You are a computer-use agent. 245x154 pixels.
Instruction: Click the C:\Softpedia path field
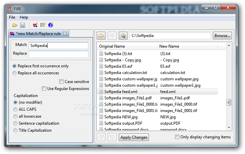tap(170, 36)
